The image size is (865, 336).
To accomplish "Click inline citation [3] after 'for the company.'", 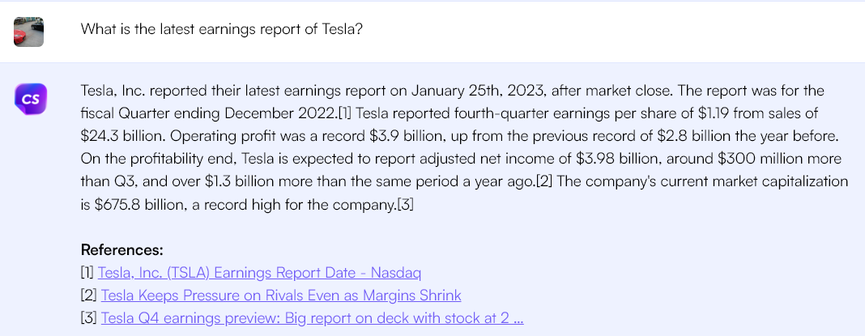I will (405, 205).
